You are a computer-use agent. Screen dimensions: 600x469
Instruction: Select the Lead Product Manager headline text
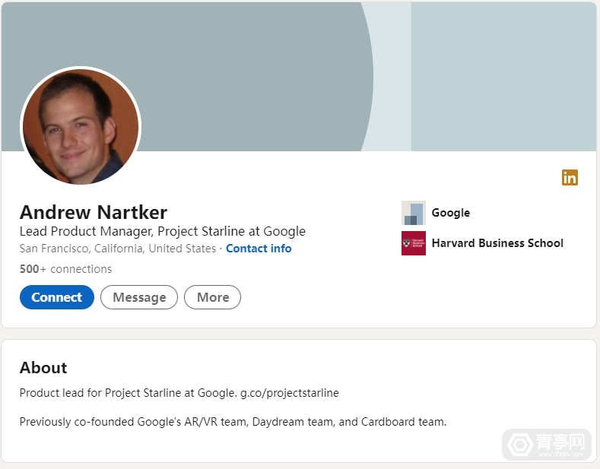tap(163, 231)
